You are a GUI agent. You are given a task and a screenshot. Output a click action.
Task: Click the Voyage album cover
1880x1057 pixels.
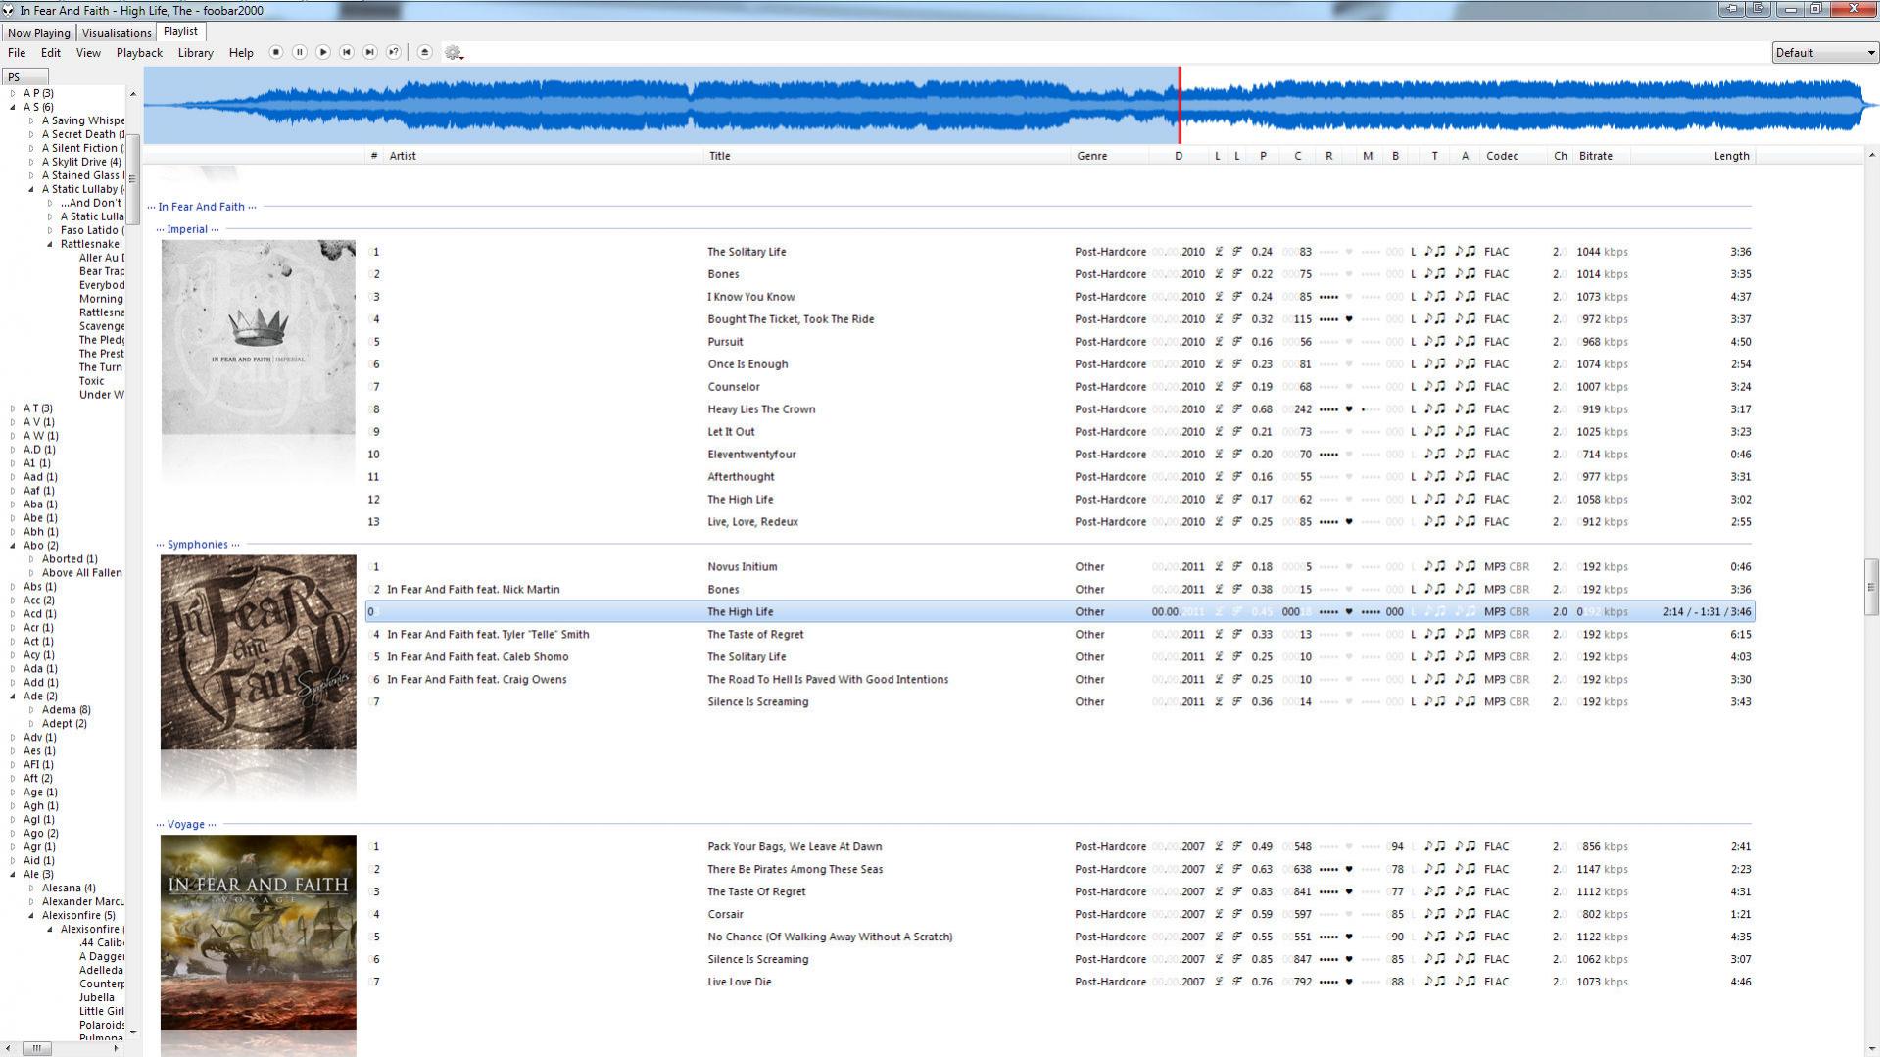tap(259, 932)
